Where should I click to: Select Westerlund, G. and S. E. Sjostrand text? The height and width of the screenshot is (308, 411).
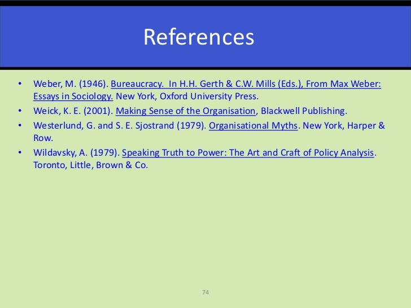(103, 126)
